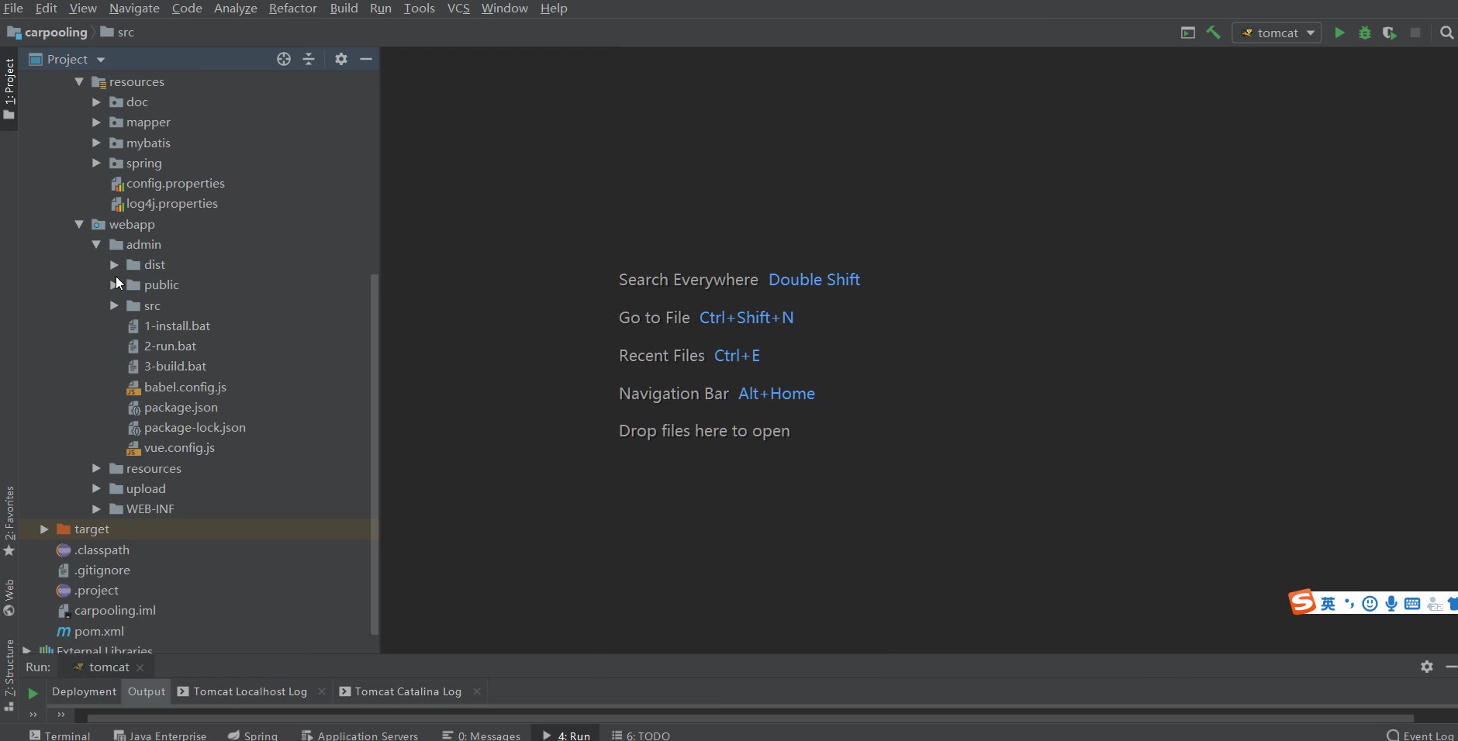Expand the target folder
Screen dimensions: 1458x741
tap(44, 529)
